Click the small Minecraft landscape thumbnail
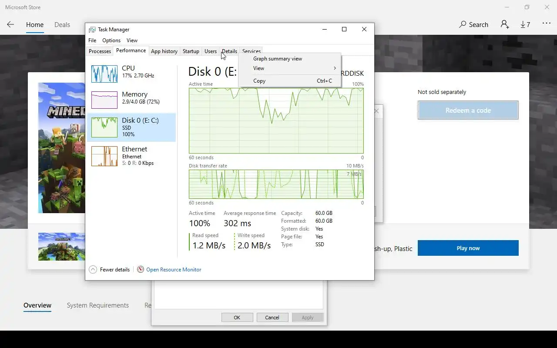Image resolution: width=557 pixels, height=348 pixels. (61, 247)
